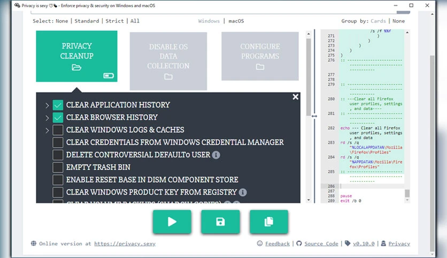Check Clear Windows Product Key from Registry
The height and width of the screenshot is (258, 447).
click(x=58, y=192)
